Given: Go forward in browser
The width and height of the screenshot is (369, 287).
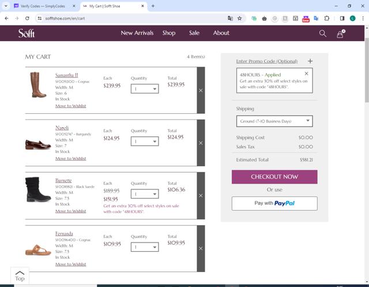Looking at the screenshot, I should pyautogui.click(x=17, y=18).
